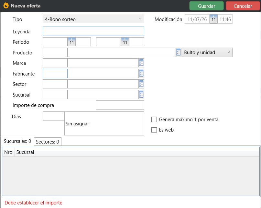Click the green Guardar button

point(206,6)
